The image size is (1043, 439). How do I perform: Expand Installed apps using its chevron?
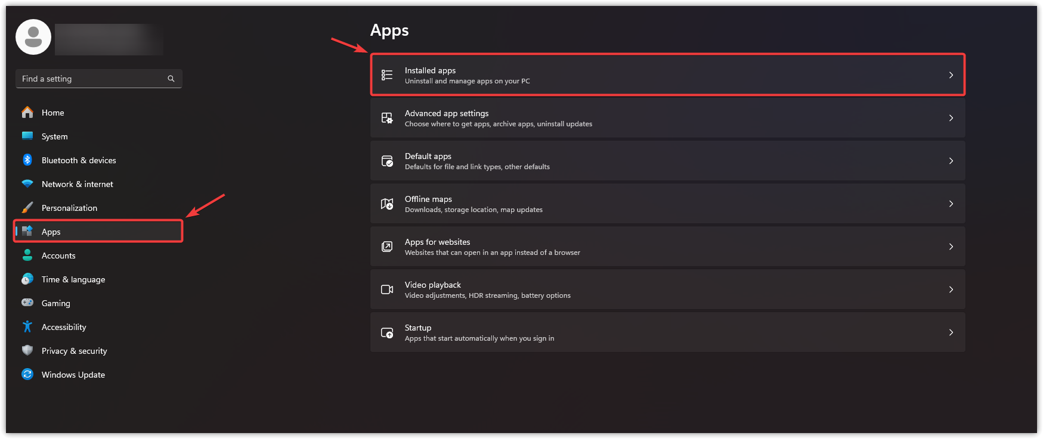click(951, 75)
